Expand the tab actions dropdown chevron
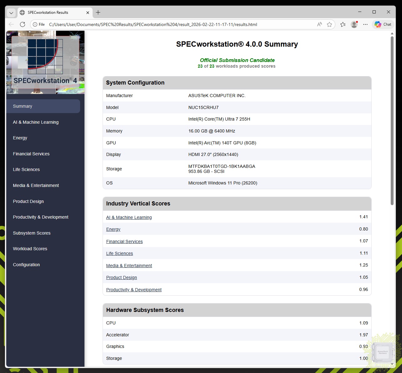Screen dimensions: 402x373 [11, 13]
